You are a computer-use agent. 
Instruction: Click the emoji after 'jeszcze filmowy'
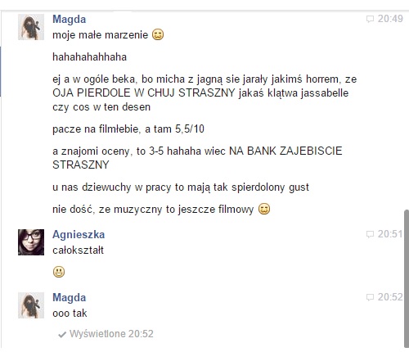[x=264, y=209]
